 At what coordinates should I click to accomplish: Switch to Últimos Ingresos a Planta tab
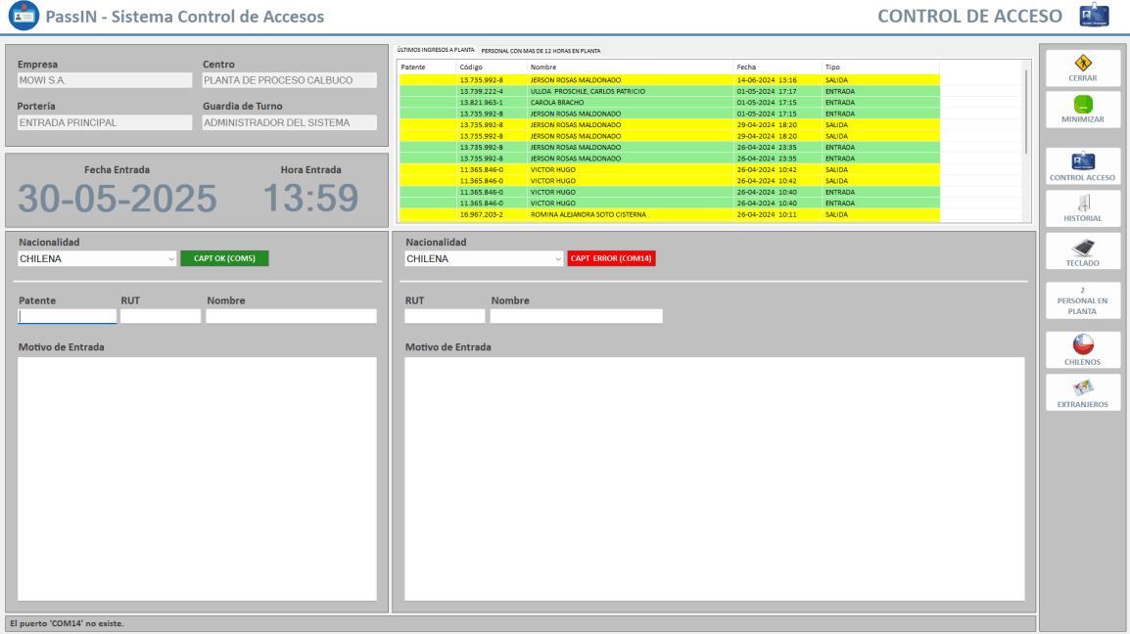point(436,50)
